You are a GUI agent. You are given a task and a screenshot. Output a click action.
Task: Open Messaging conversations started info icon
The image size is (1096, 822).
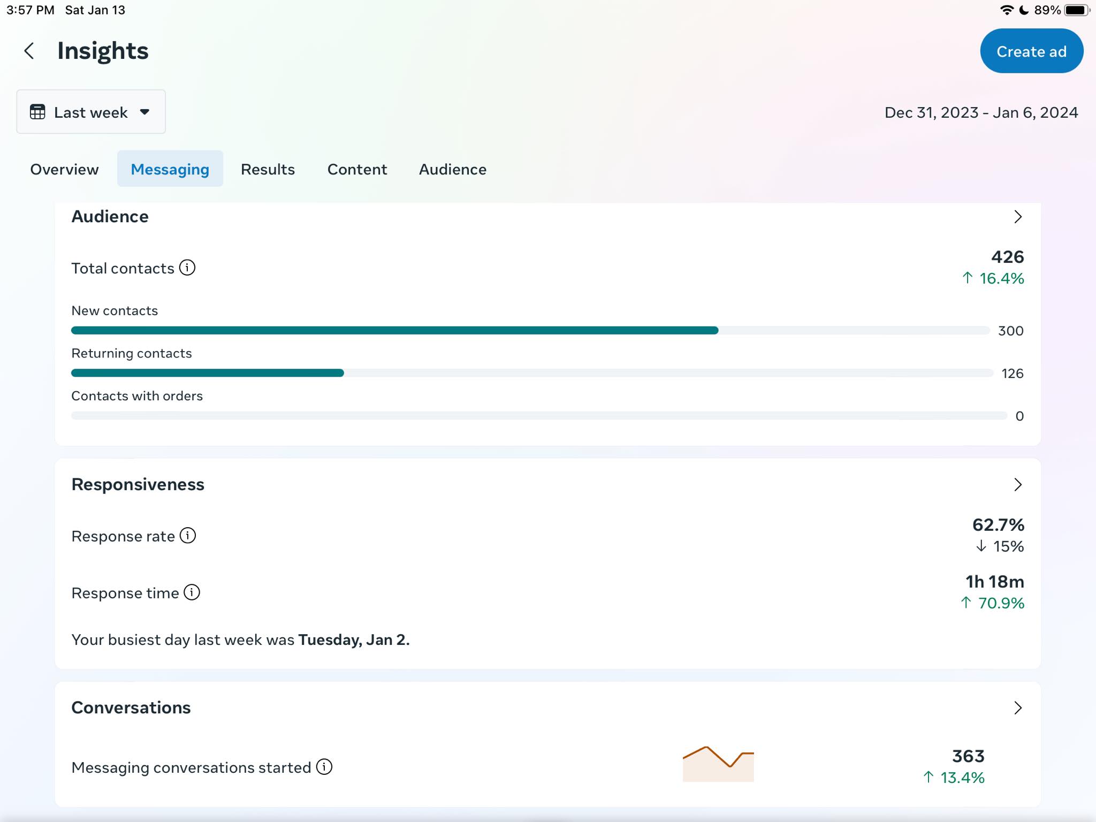pos(324,767)
